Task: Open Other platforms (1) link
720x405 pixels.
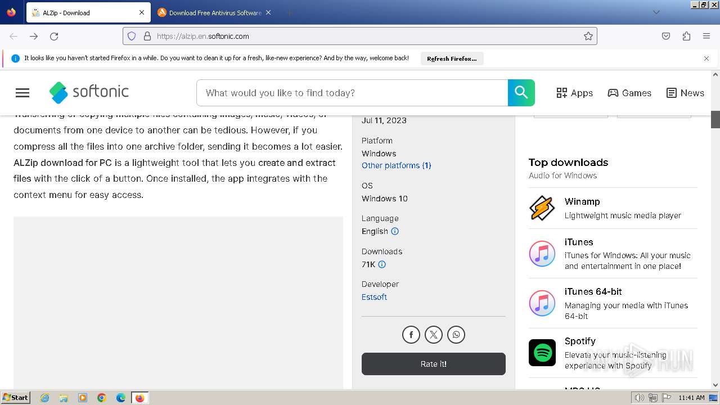Action: [x=397, y=165]
